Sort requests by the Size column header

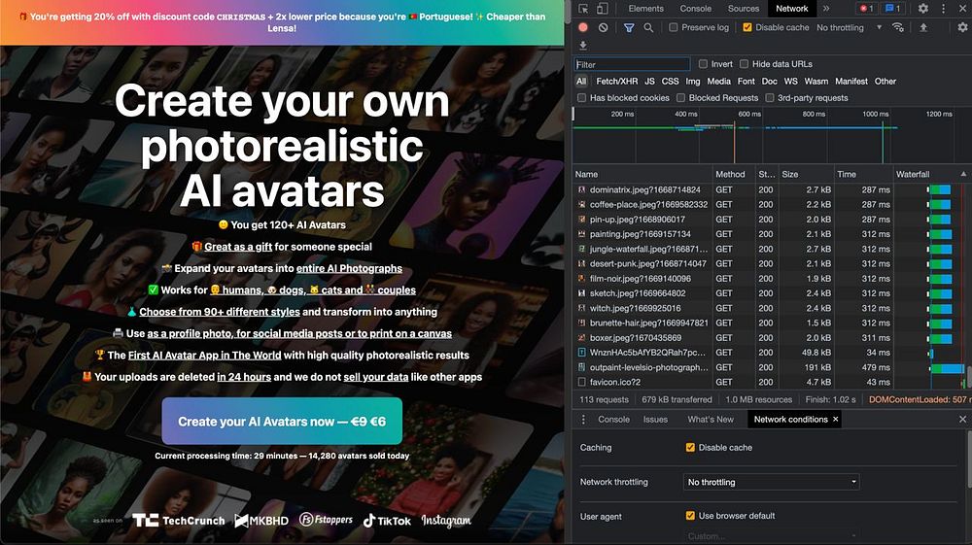coord(806,174)
